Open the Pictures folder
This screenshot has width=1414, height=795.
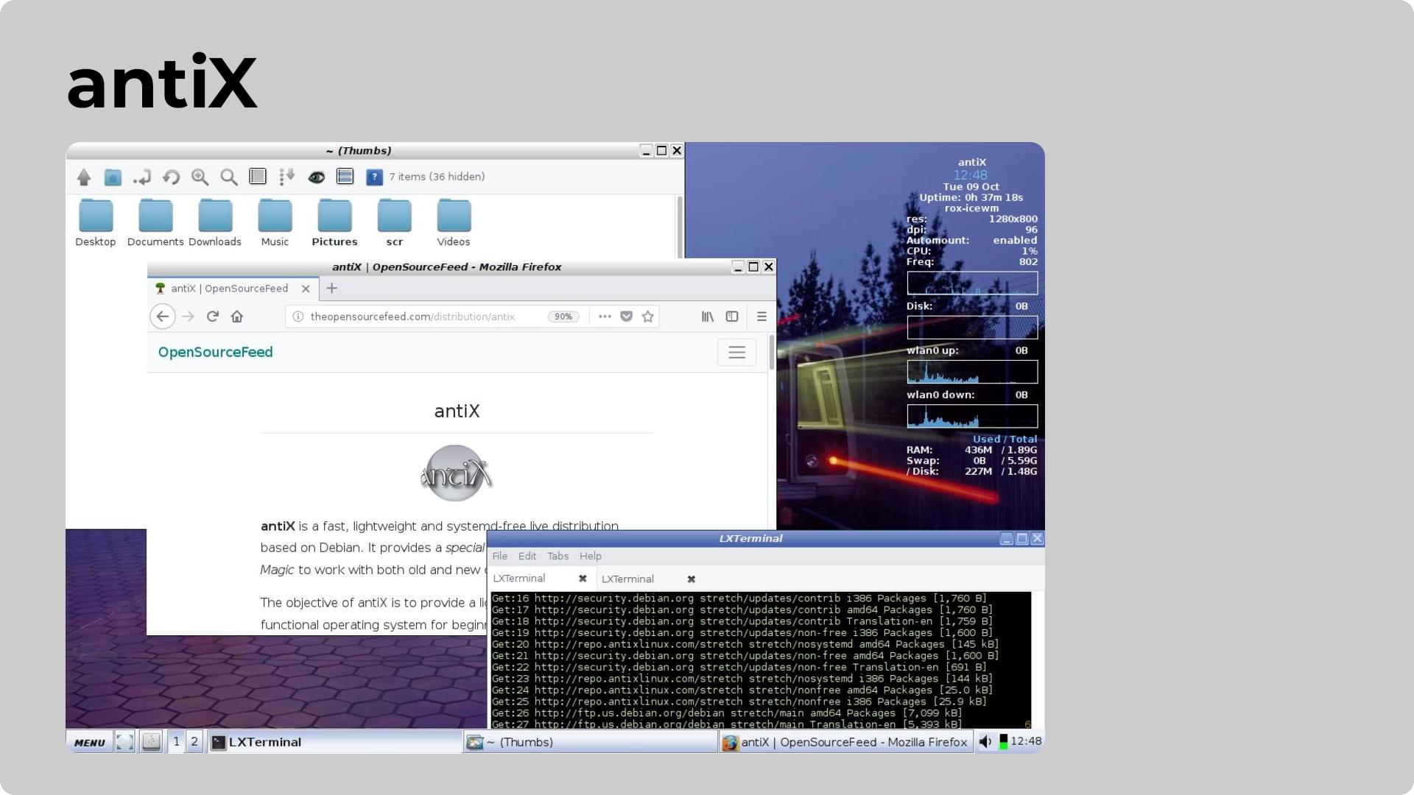point(334,223)
